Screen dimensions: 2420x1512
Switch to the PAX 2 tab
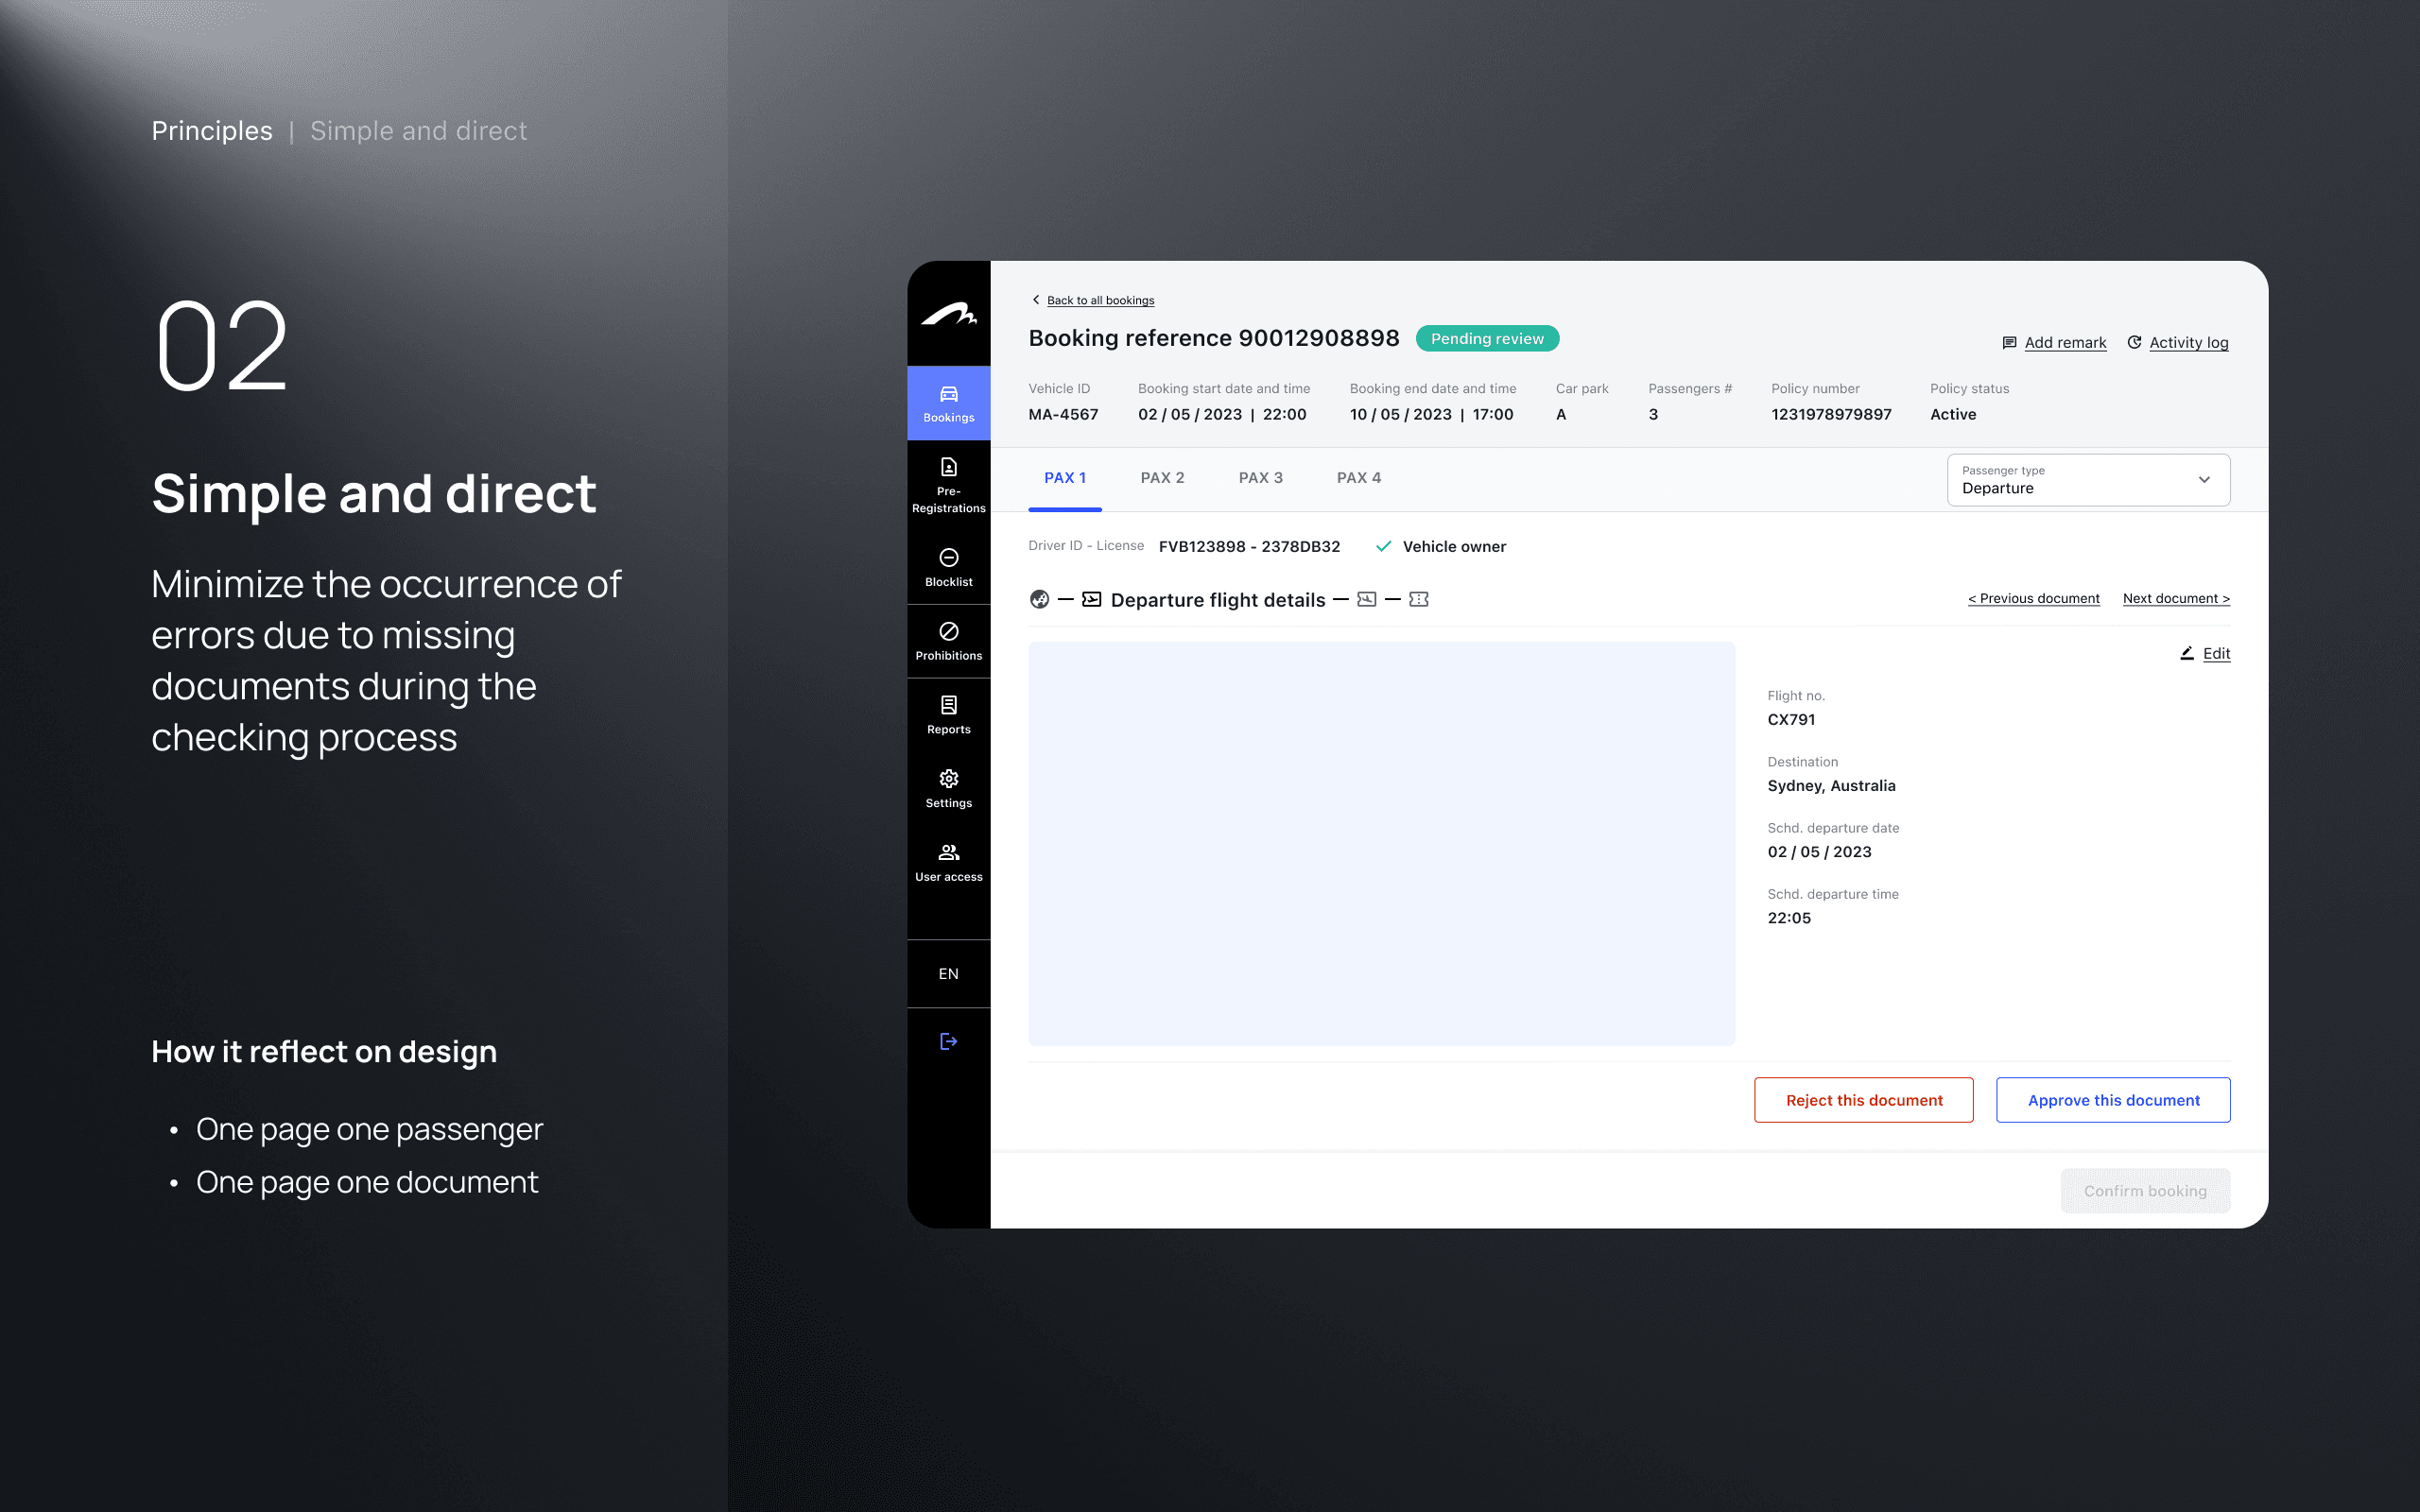pyautogui.click(x=1162, y=478)
